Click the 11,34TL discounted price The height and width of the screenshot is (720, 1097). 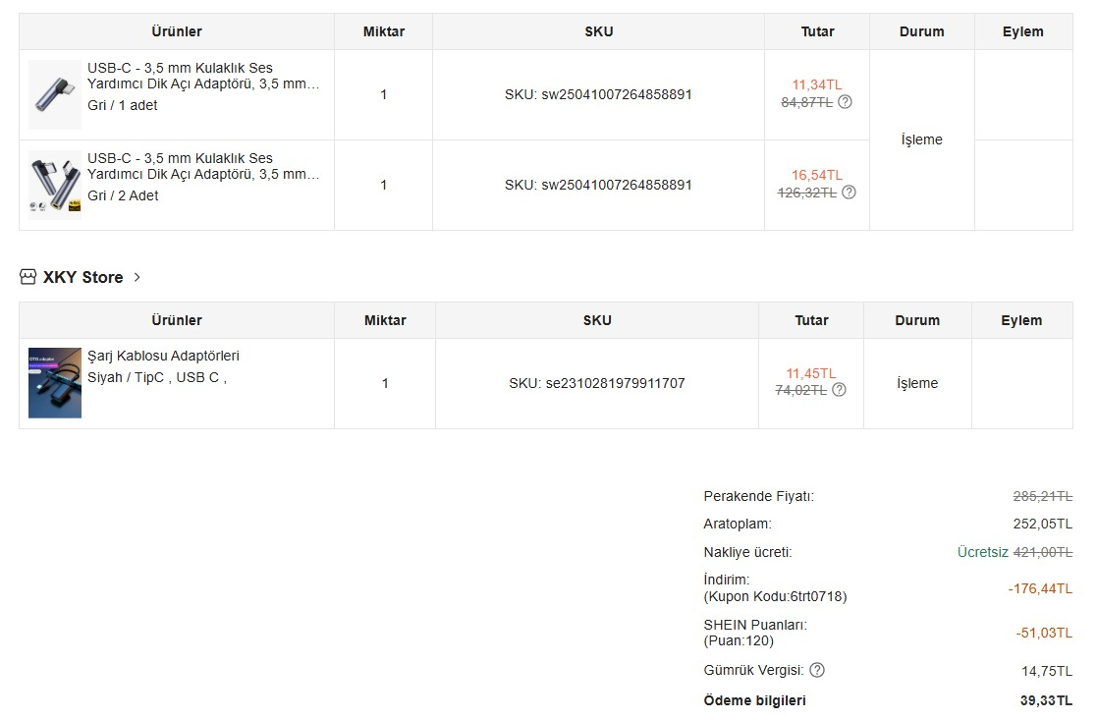(816, 84)
